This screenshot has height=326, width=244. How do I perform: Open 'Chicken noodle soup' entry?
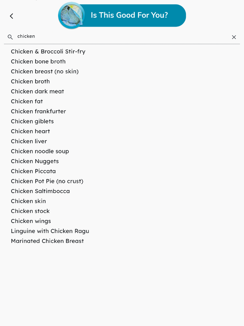[x=40, y=151]
